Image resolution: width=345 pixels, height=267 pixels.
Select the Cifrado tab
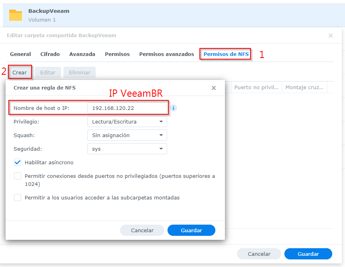(50, 54)
